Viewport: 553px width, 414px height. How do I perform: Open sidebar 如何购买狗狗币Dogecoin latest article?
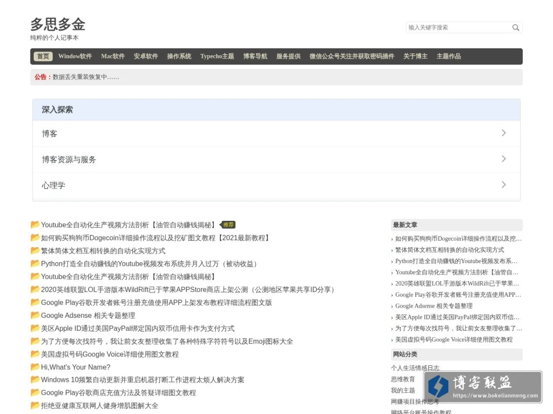point(459,239)
